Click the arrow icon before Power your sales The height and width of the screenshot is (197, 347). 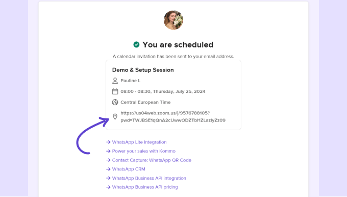coord(108,151)
